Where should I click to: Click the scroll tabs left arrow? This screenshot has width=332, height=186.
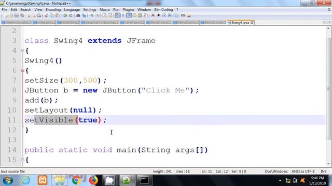[325, 22]
